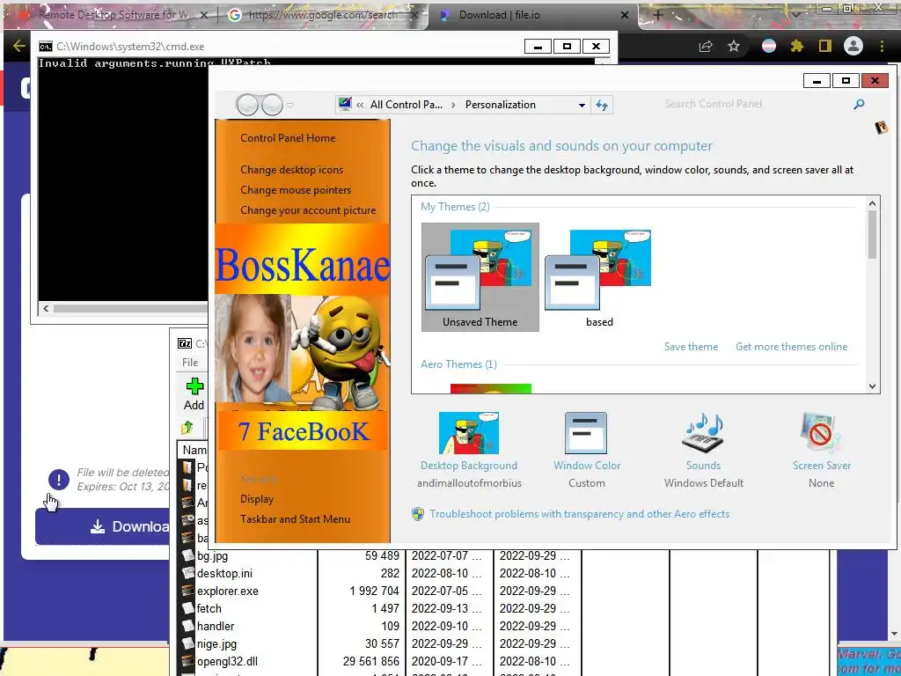
Task: Open Chrome profile avatar
Action: pyautogui.click(x=853, y=46)
